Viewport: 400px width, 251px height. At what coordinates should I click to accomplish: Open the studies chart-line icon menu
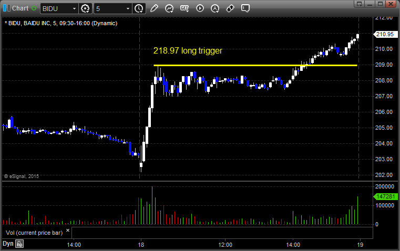tap(169, 8)
